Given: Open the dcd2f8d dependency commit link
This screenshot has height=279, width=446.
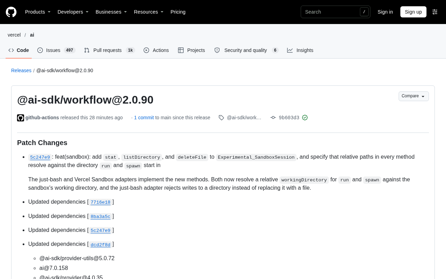Looking at the screenshot, I should point(100,245).
